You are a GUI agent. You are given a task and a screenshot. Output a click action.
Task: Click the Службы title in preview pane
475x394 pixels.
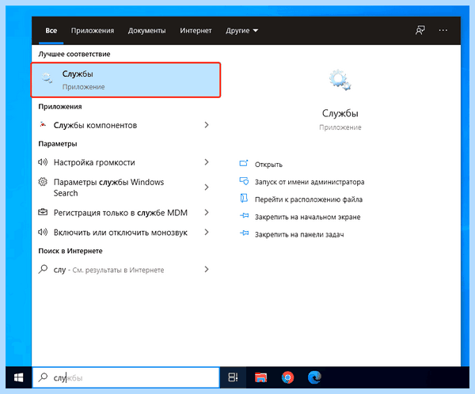click(x=340, y=113)
